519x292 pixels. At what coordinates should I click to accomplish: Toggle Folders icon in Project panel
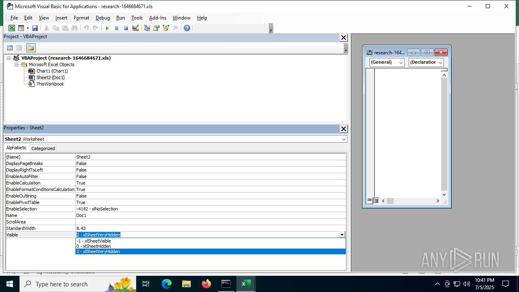pos(31,48)
